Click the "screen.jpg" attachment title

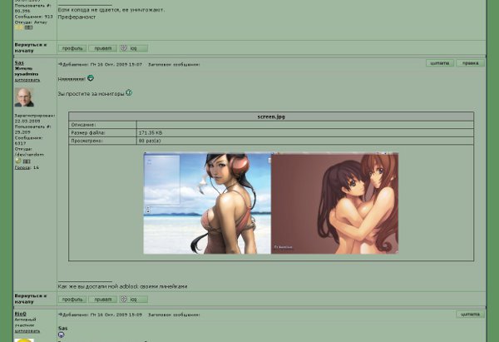[x=271, y=116]
